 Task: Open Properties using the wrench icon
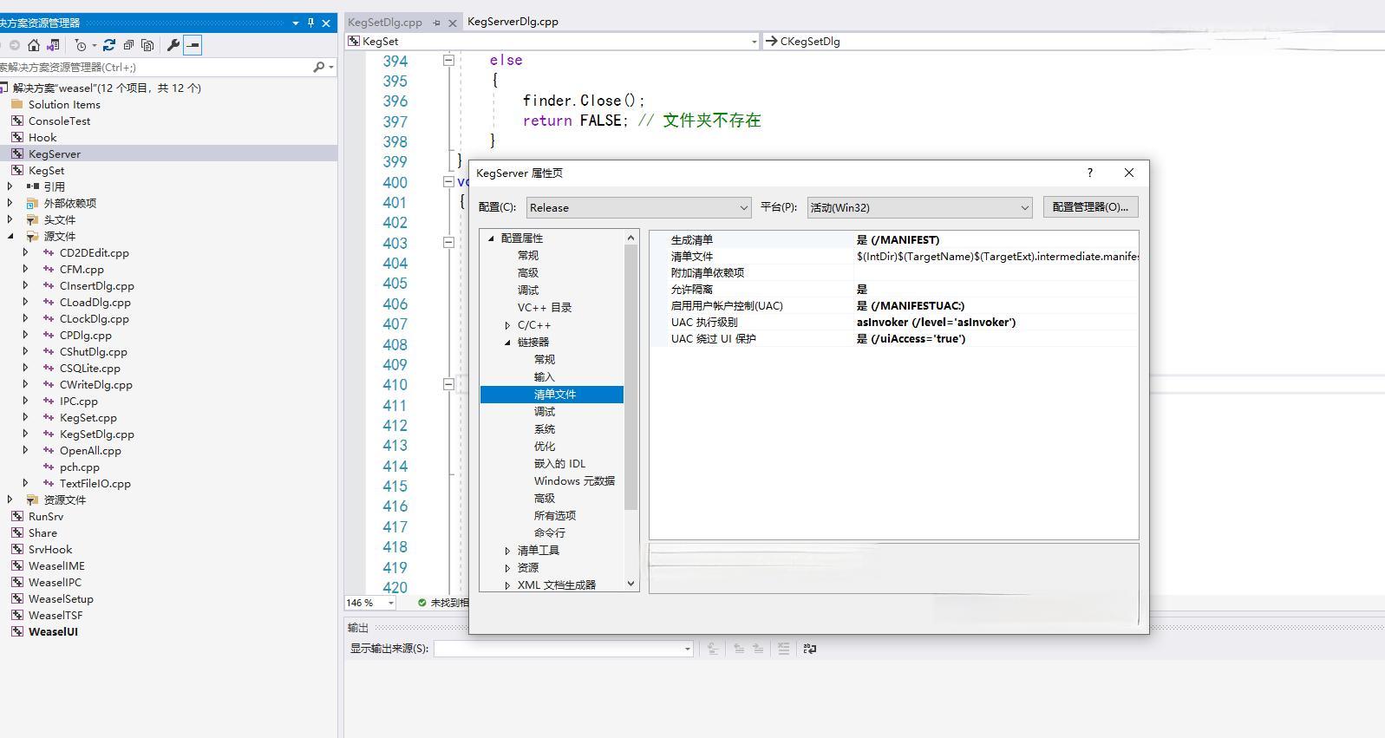click(173, 45)
